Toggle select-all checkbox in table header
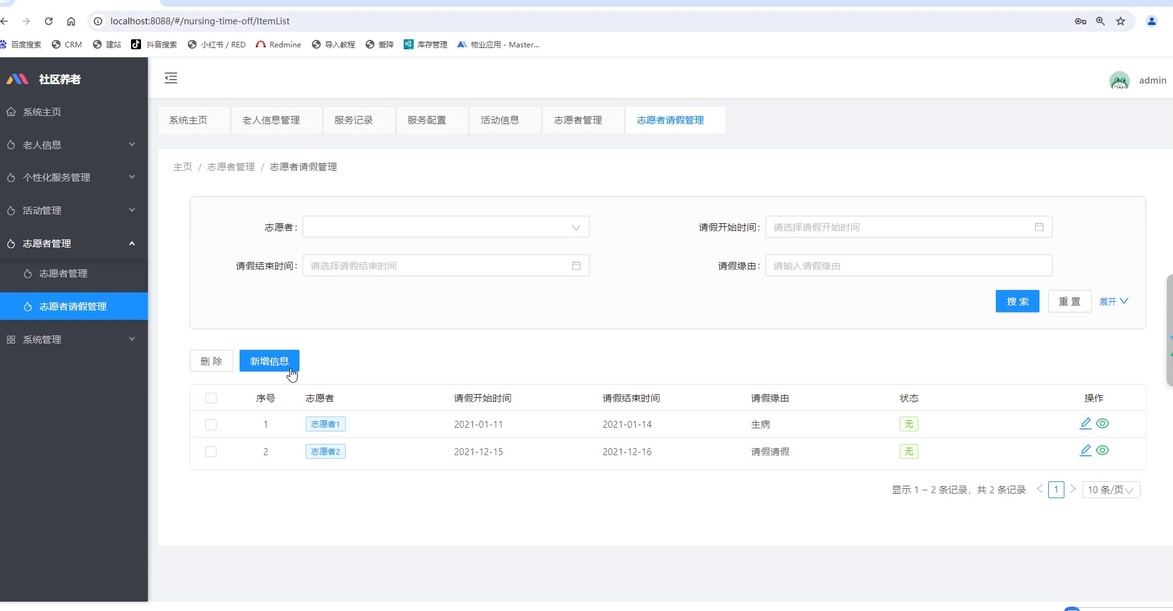Image resolution: width=1173 pixels, height=611 pixels. pyautogui.click(x=211, y=398)
